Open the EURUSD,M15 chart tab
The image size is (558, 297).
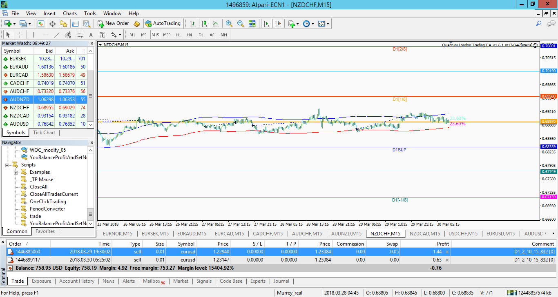501,234
